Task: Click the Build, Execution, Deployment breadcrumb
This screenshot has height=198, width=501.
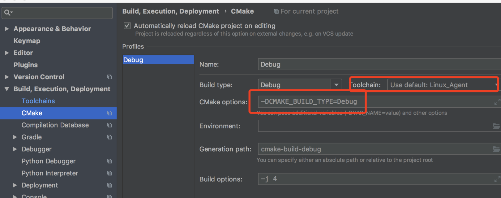Action: 171,11
